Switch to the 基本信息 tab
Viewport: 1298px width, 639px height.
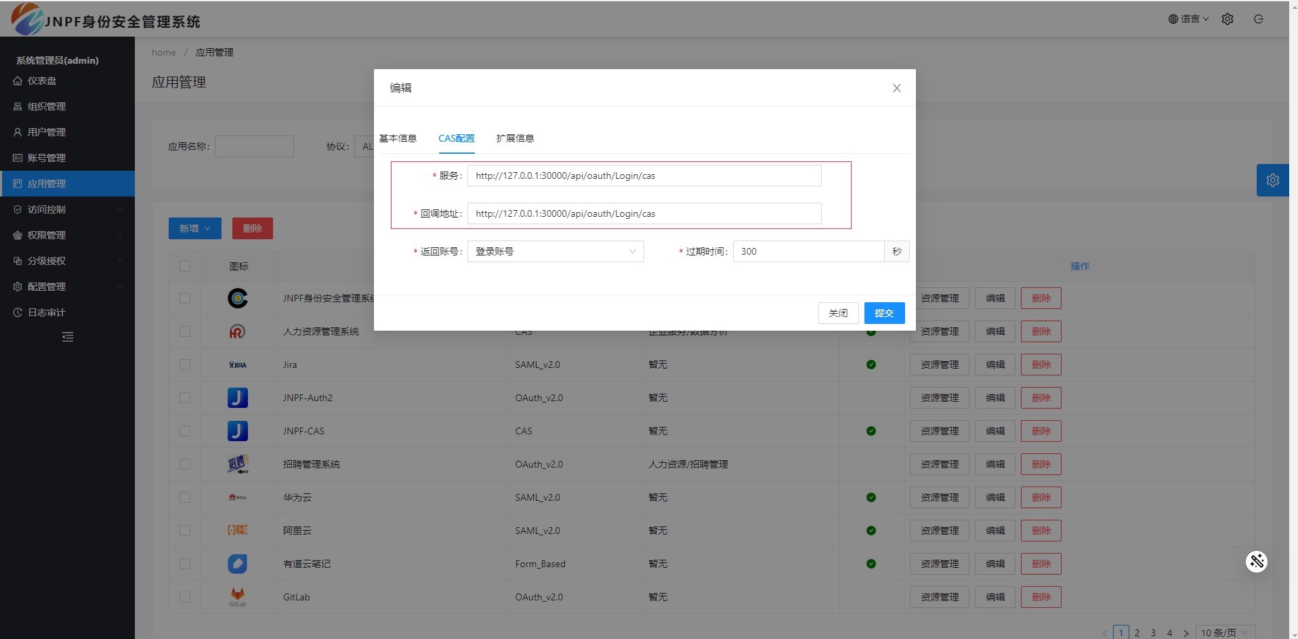pyautogui.click(x=398, y=138)
